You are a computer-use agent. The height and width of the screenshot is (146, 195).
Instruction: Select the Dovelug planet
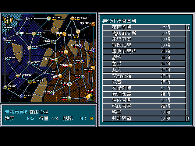pyautogui.click(x=5, y=87)
